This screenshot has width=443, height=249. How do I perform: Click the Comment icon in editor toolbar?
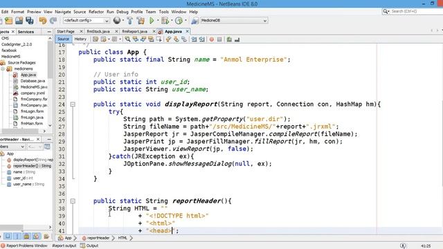pyautogui.click(x=229, y=39)
